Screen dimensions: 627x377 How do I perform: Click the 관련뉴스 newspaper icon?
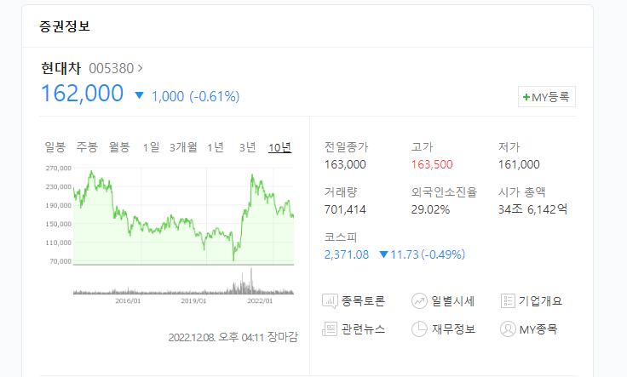tap(330, 329)
